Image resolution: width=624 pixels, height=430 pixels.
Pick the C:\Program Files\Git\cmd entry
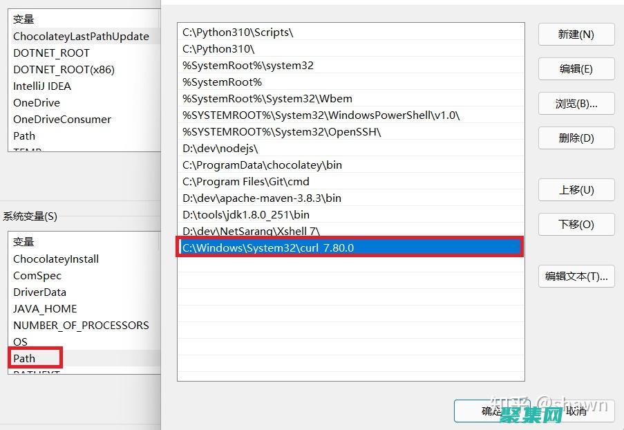coord(246,182)
